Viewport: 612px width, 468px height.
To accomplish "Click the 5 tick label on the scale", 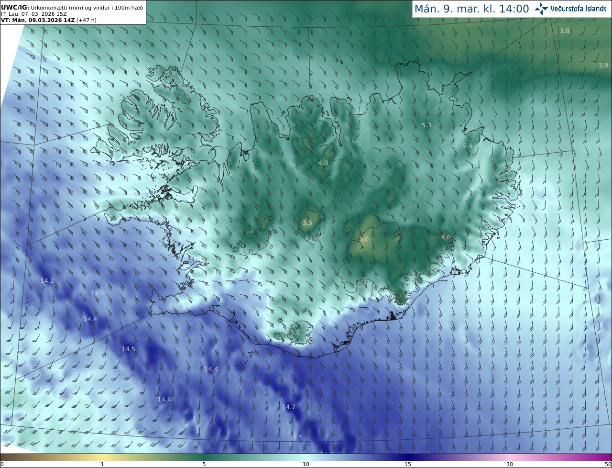I will pyautogui.click(x=204, y=464).
